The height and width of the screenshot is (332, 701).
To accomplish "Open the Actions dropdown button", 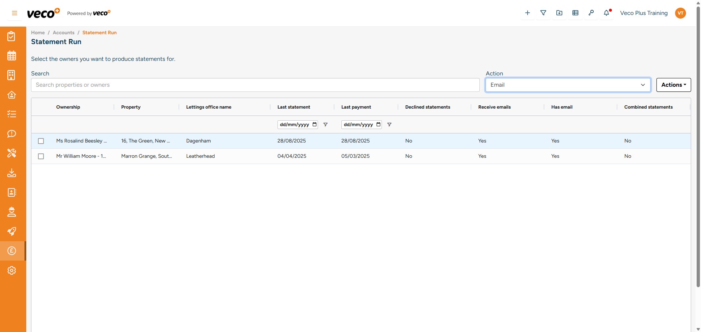I will [x=673, y=85].
